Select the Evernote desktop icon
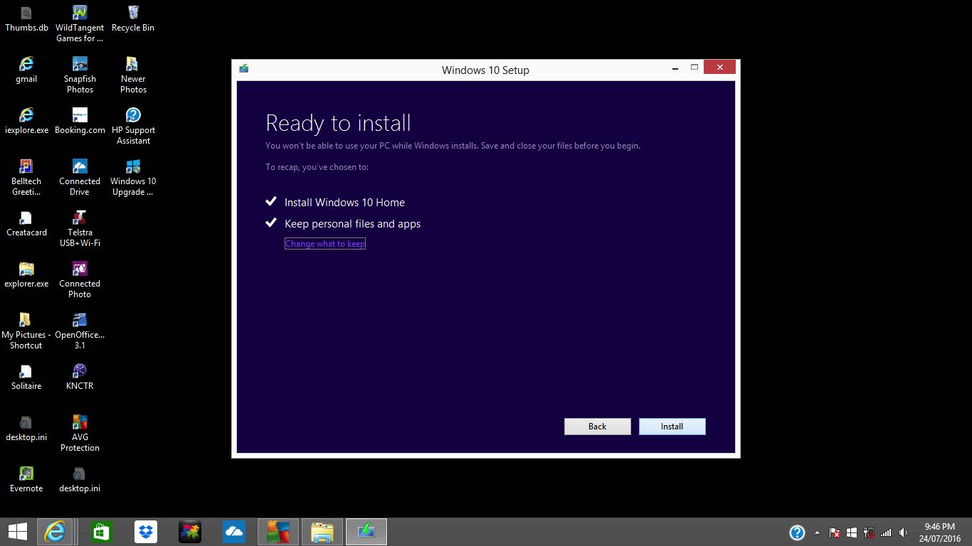The width and height of the screenshot is (972, 546). (26, 480)
